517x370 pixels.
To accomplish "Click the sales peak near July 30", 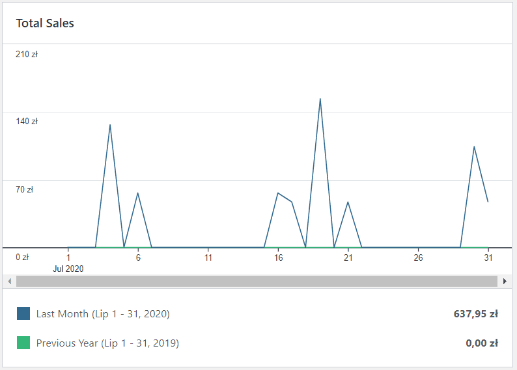I will point(474,146).
